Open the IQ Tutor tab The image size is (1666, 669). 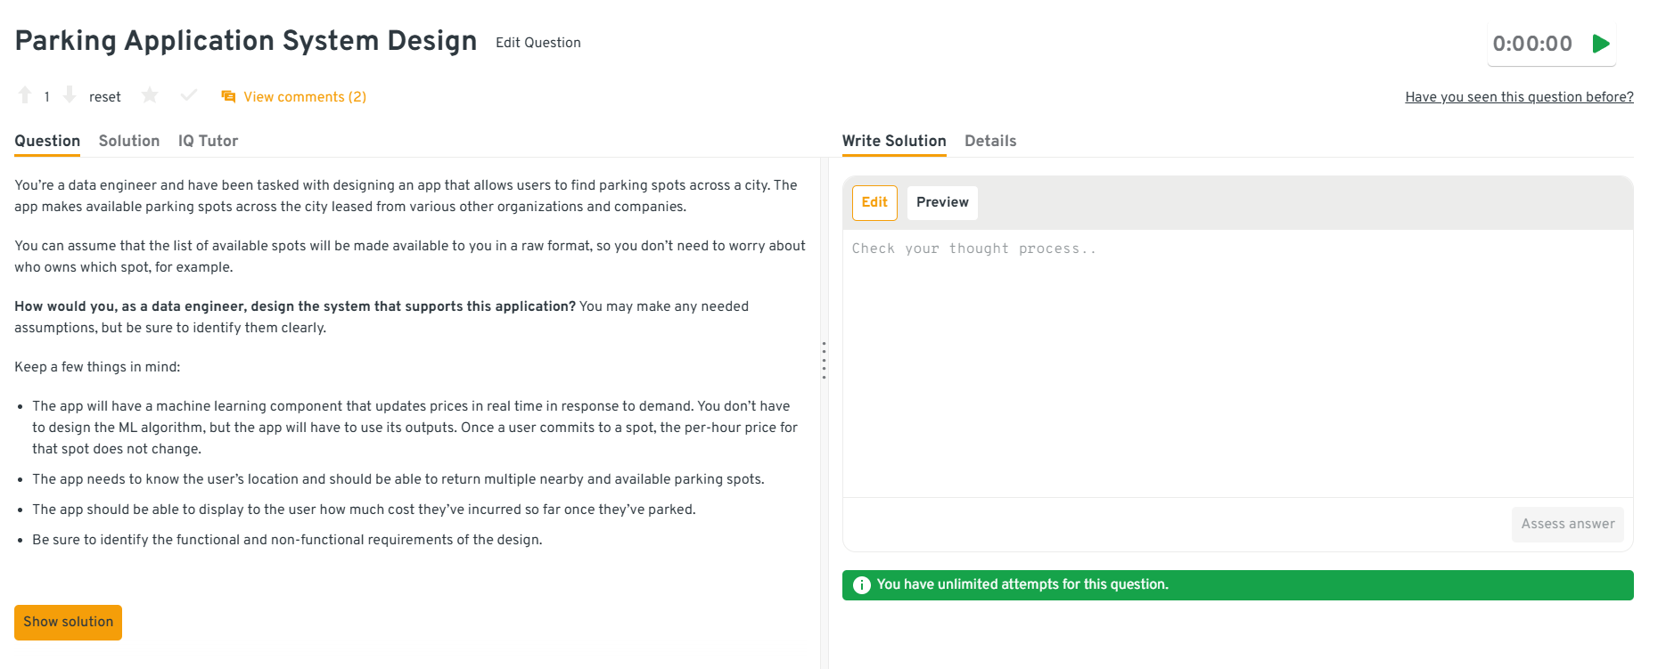tap(208, 141)
